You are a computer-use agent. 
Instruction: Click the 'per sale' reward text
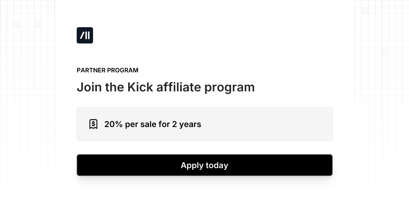pyautogui.click(x=140, y=124)
